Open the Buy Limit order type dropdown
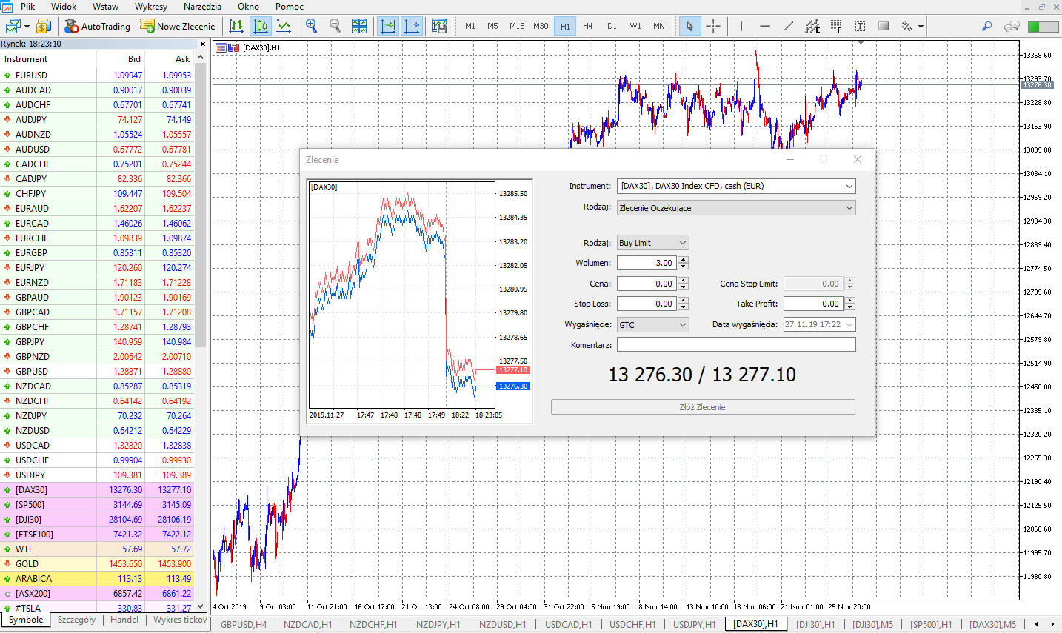The image size is (1062, 633). [x=653, y=243]
